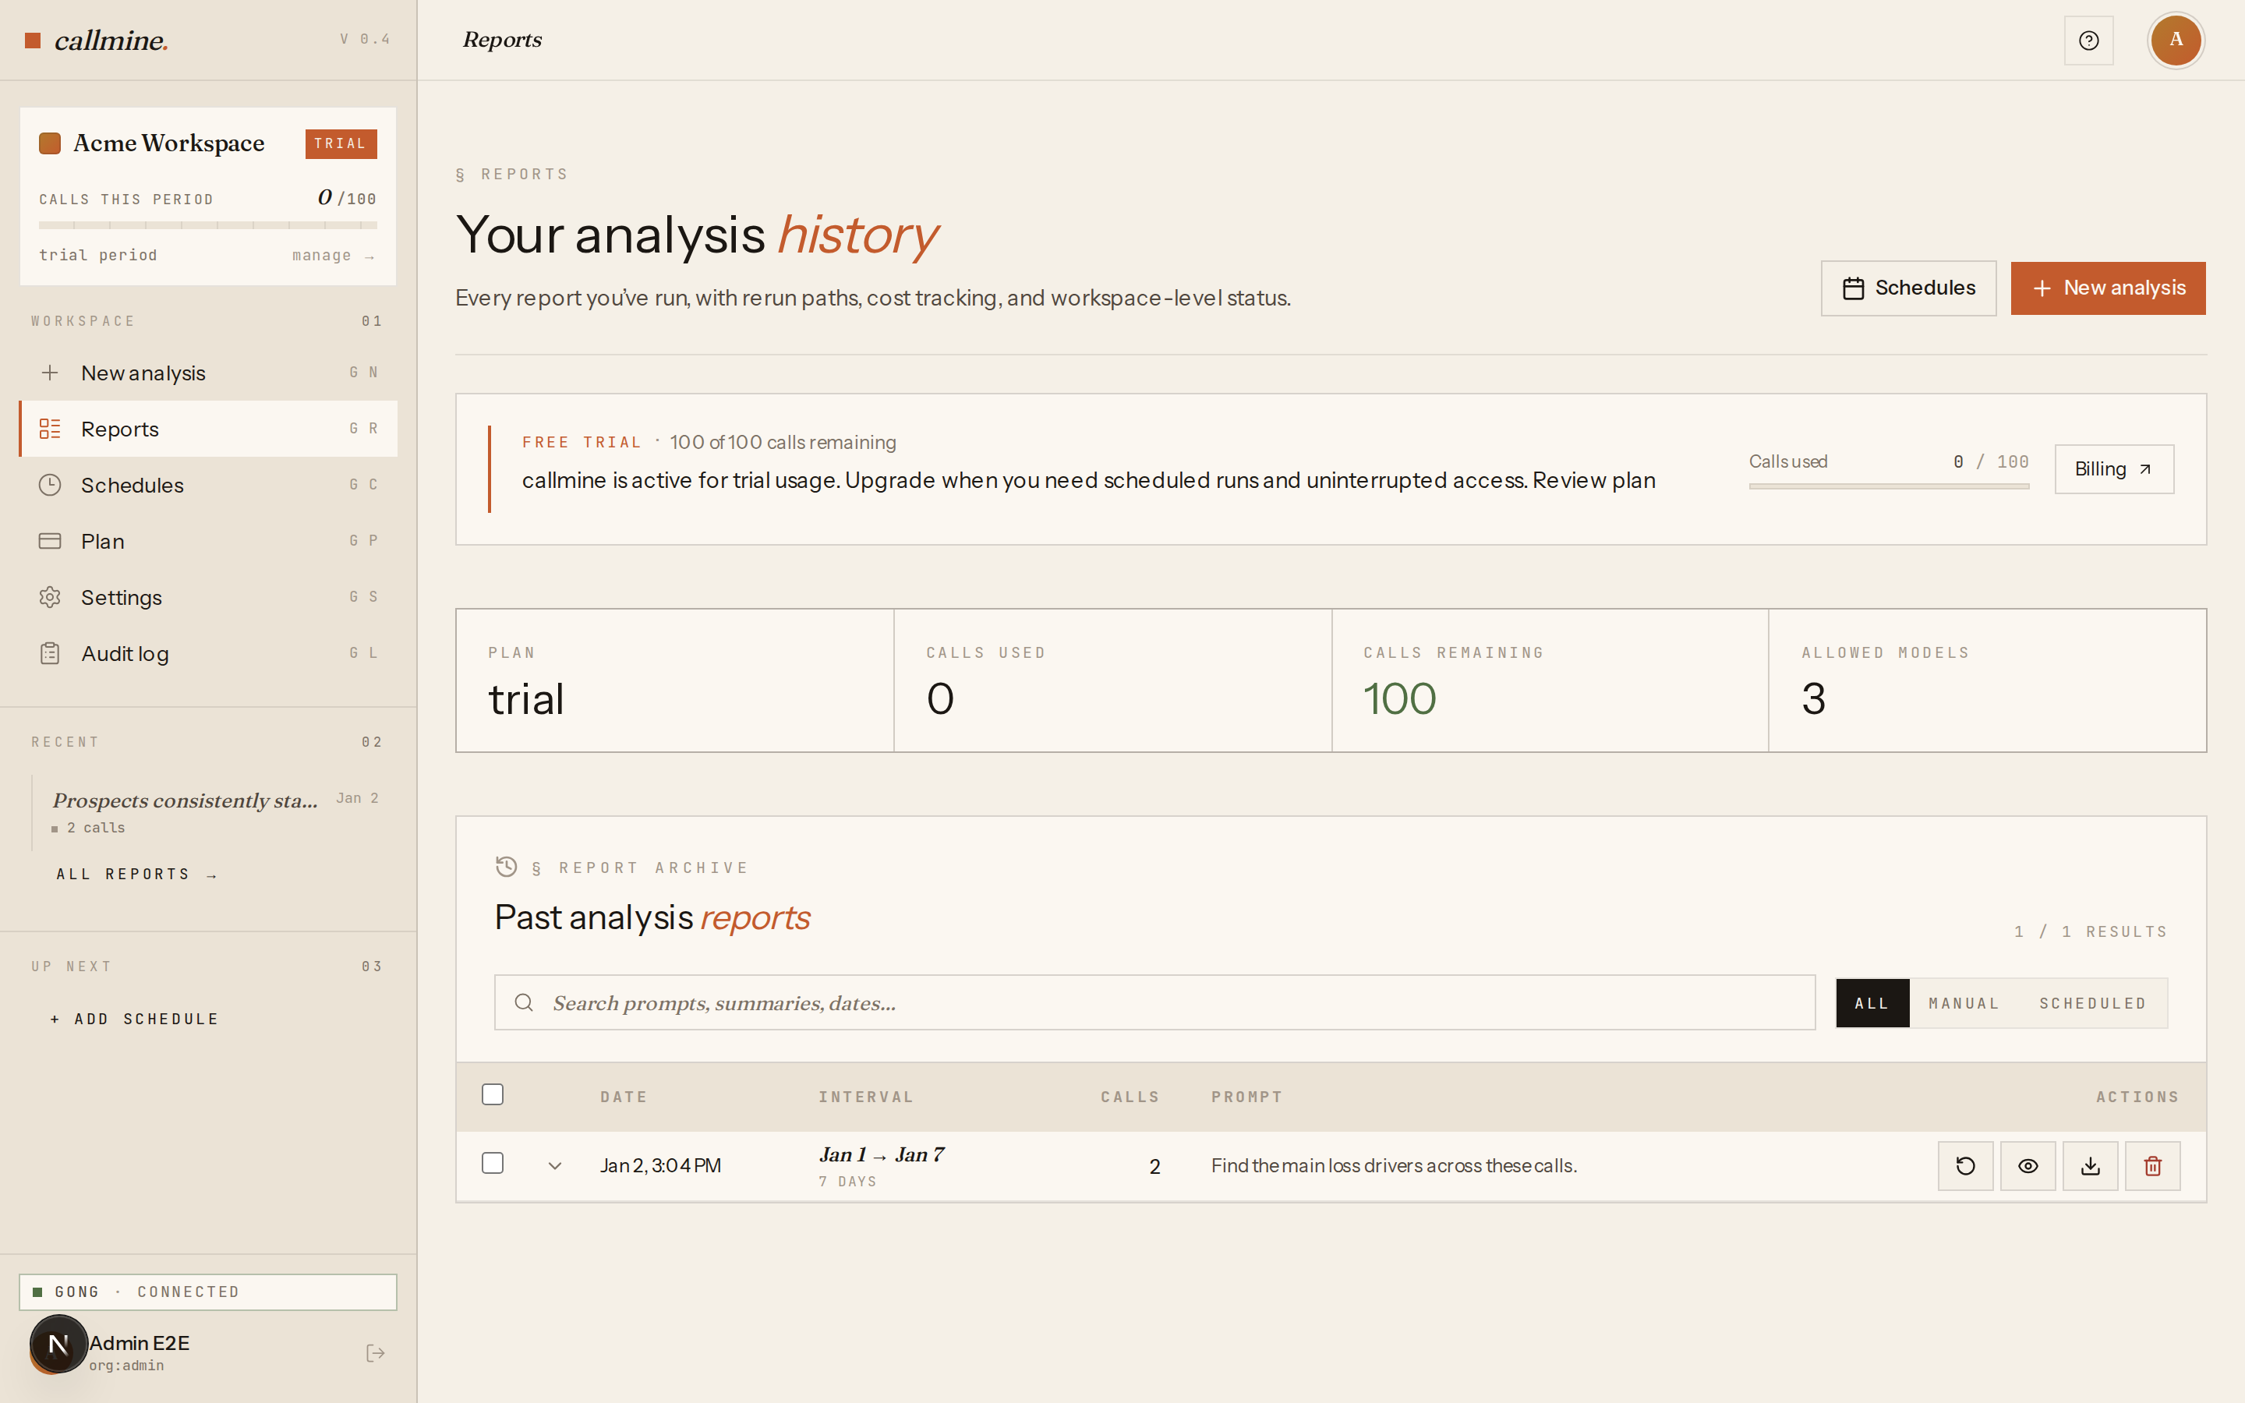This screenshot has width=2245, height=1403.
Task: Open the Billing button
Action: pyautogui.click(x=2113, y=468)
